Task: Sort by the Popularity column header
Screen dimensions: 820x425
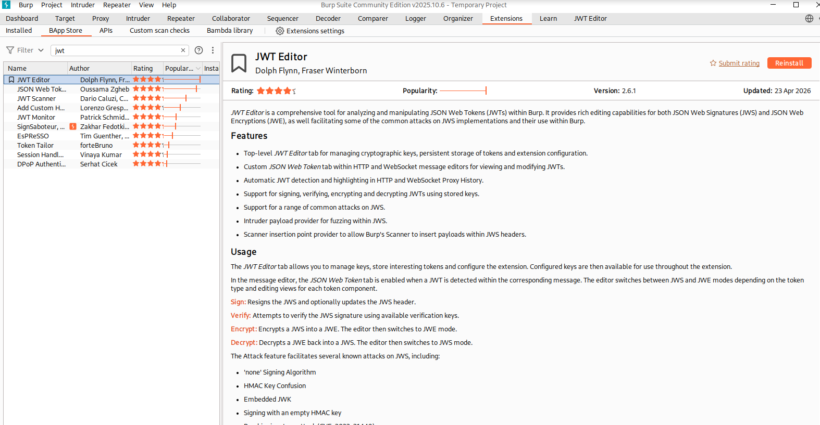Action: pos(179,68)
